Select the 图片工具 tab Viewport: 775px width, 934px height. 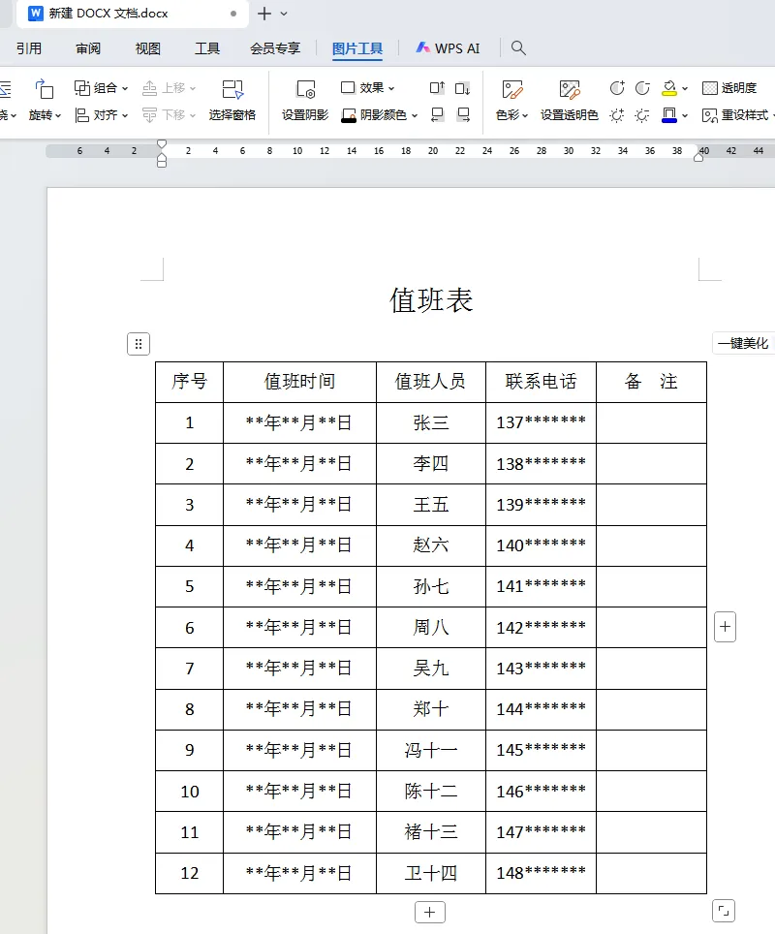click(357, 48)
